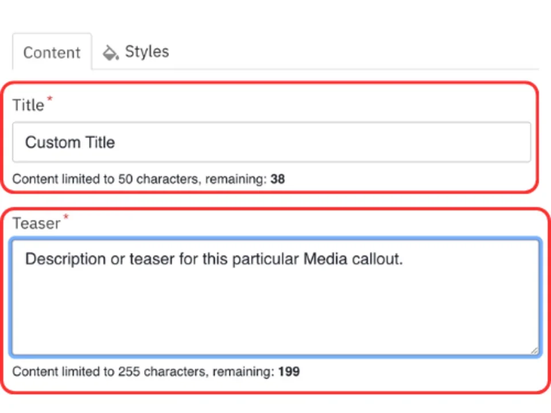
Task: Click the remaining 38 character counter
Action: [278, 179]
